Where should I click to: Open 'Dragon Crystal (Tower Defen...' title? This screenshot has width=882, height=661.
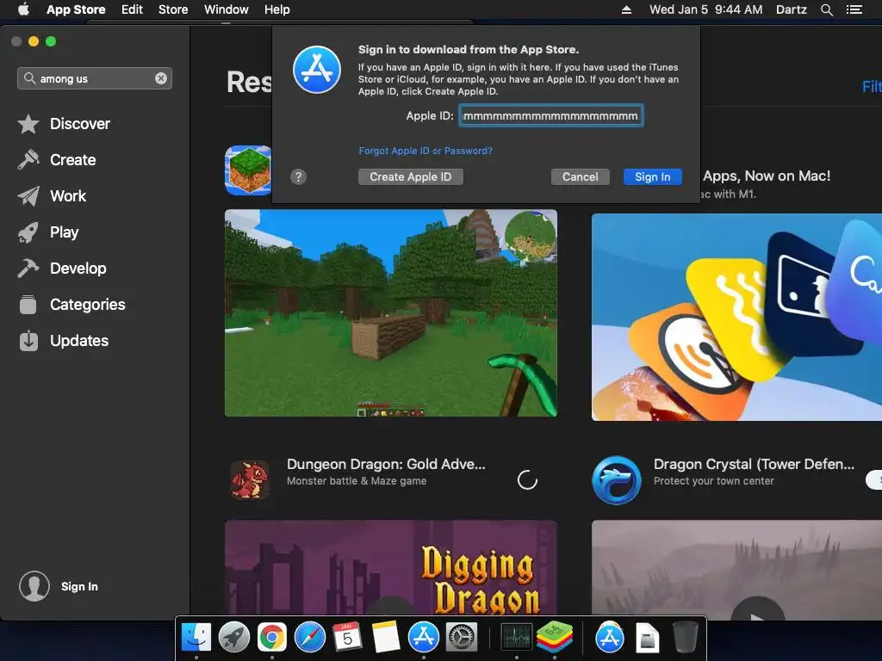coord(754,464)
